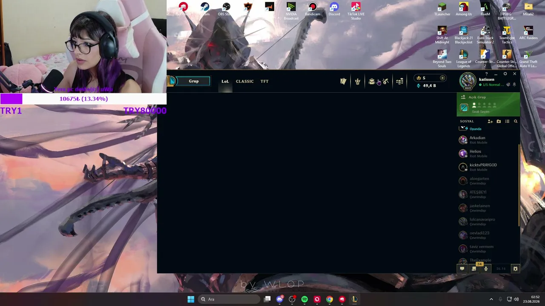Click the TikTok LIVE Studio shortcut
Image resolution: width=545 pixels, height=306 pixels.
click(x=356, y=11)
